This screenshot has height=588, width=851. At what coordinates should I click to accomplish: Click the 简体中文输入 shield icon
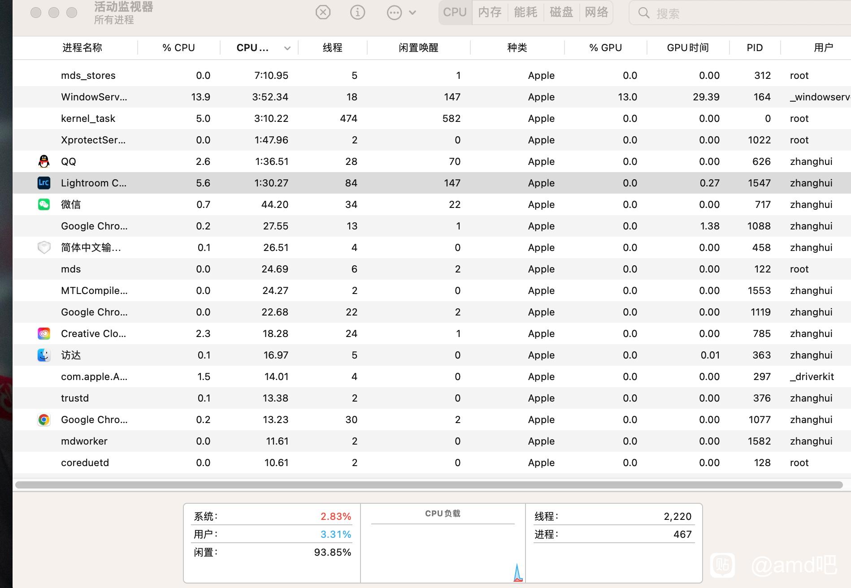tap(44, 247)
